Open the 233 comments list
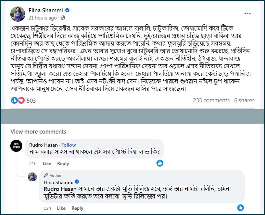The height and width of the screenshot is (215, 265). coord(211,100)
